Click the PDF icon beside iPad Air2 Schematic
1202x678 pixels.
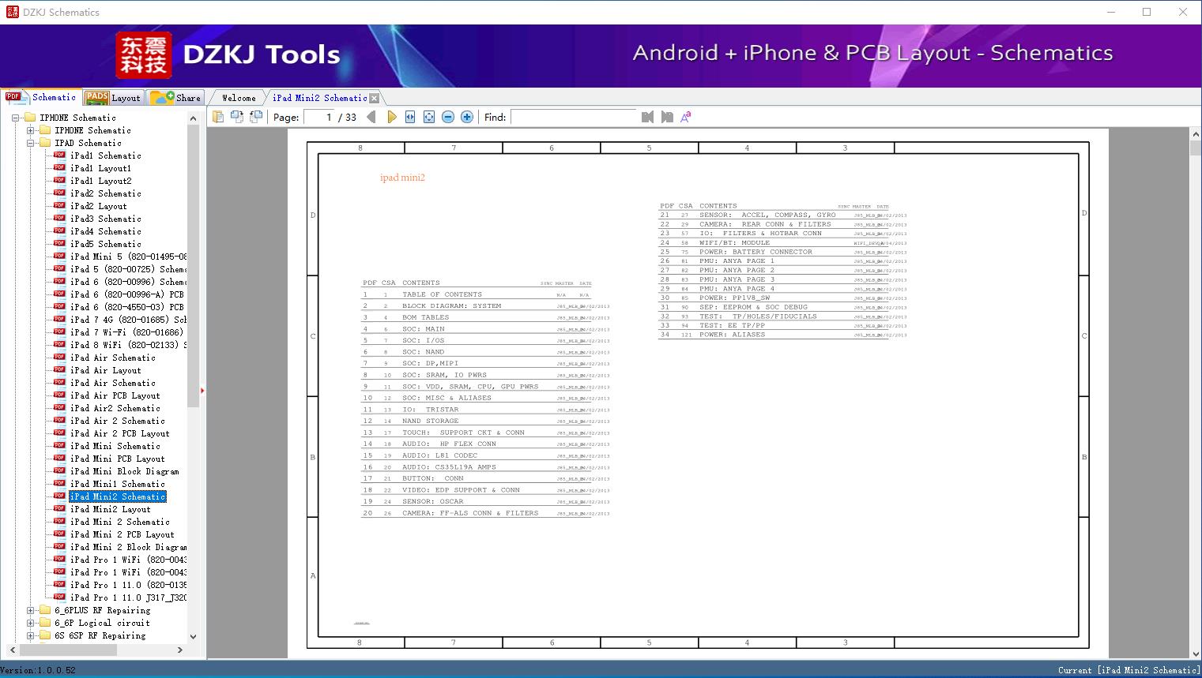coord(59,408)
